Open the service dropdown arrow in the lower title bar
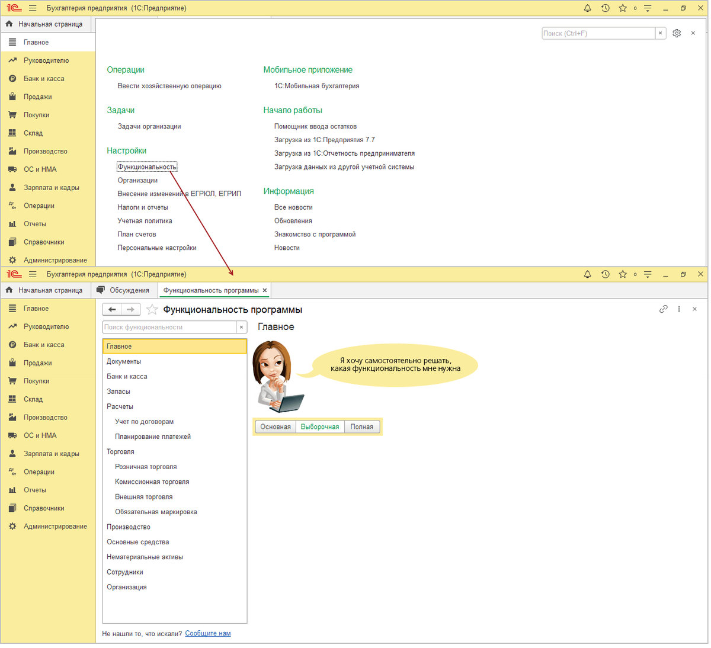711x648 pixels. pos(648,274)
